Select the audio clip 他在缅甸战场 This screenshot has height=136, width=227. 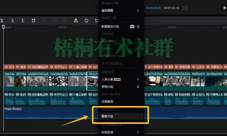pyautogui.click(x=38, y=99)
